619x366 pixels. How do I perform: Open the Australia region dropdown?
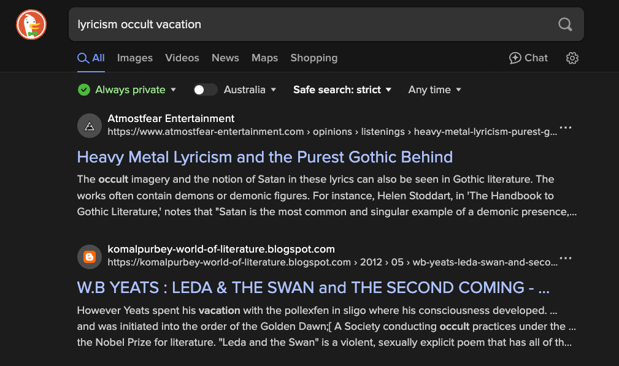click(x=250, y=90)
